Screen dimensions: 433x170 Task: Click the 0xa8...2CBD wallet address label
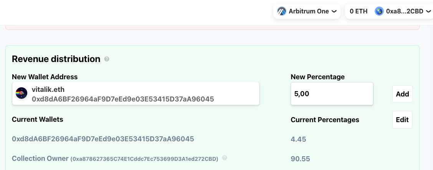click(x=404, y=11)
